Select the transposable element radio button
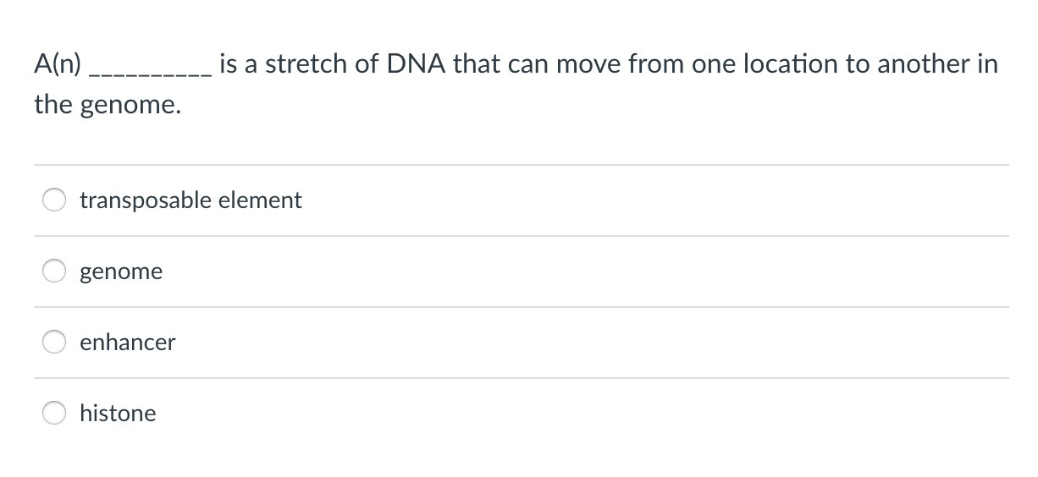 pyautogui.click(x=55, y=200)
